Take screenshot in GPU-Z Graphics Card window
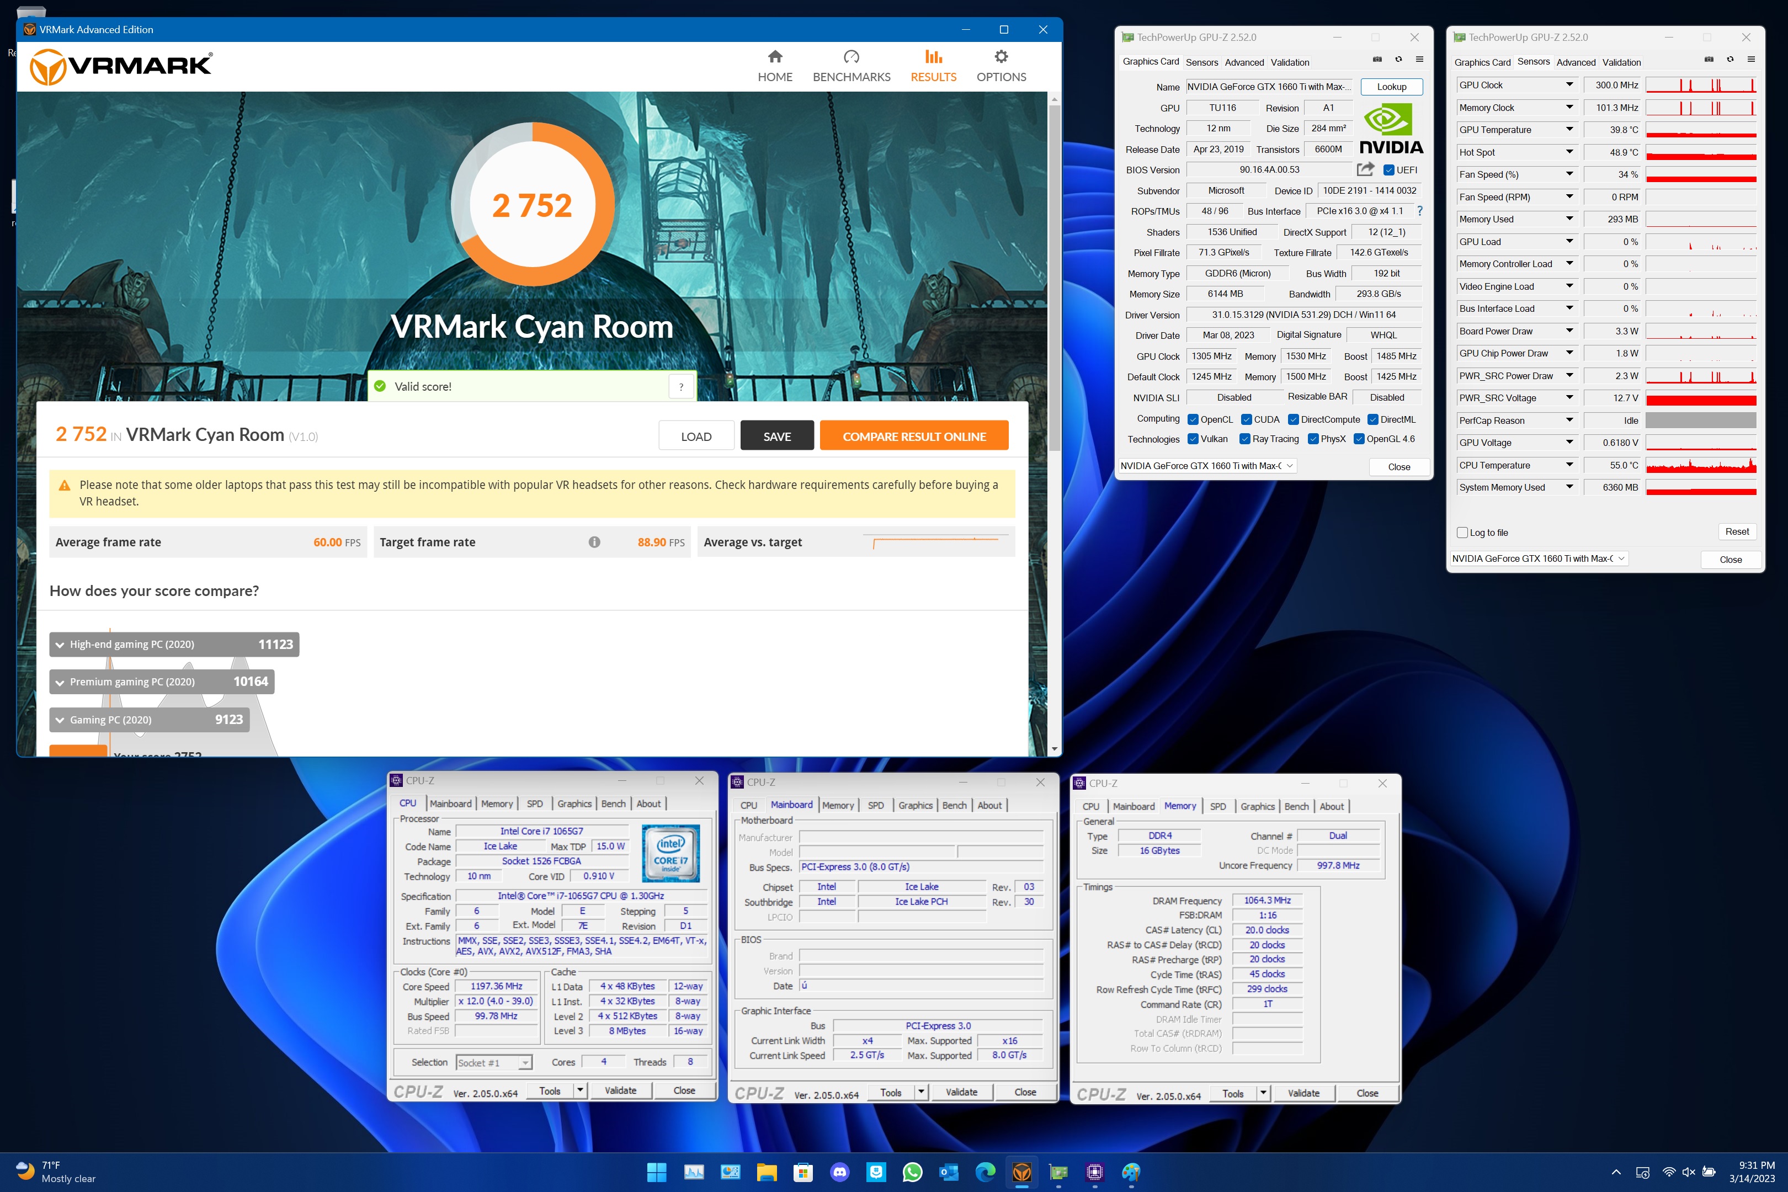The image size is (1788, 1192). 1377,59
